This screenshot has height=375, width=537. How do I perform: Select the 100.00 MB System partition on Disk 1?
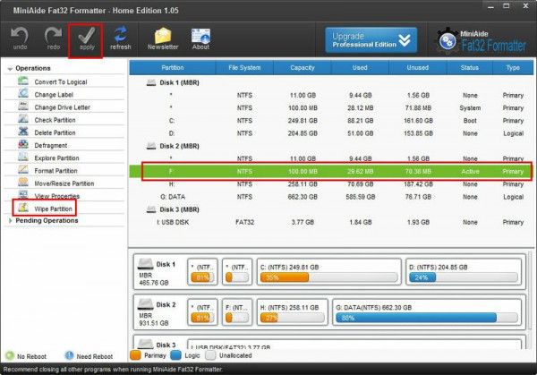(x=331, y=108)
